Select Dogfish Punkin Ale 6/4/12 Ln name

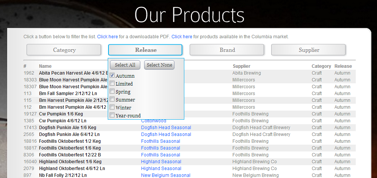(69, 134)
